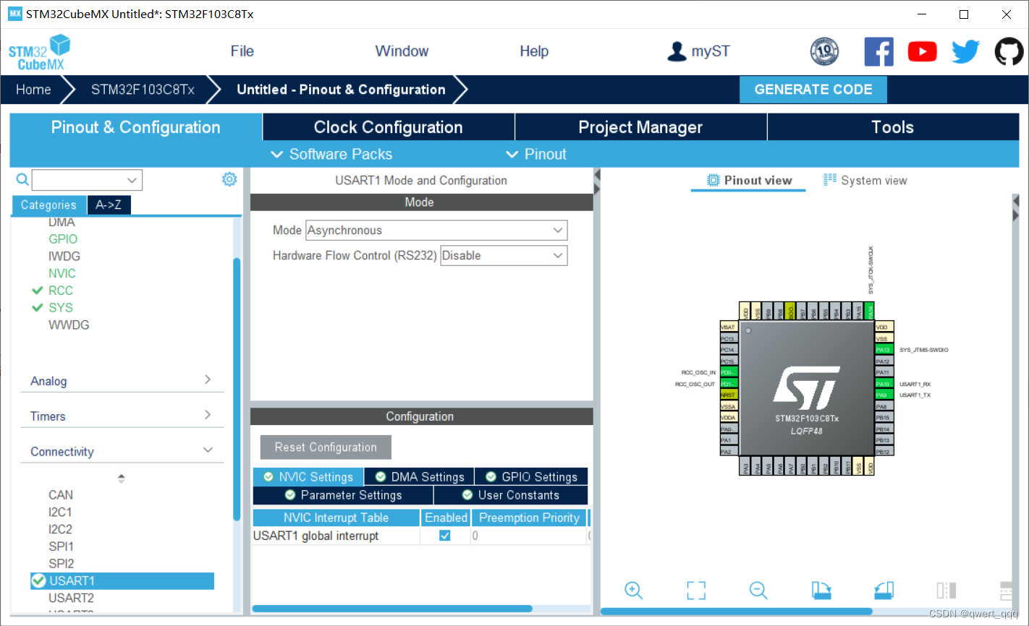The width and height of the screenshot is (1029, 626).
Task: Switch to Tools tab
Action: click(893, 127)
